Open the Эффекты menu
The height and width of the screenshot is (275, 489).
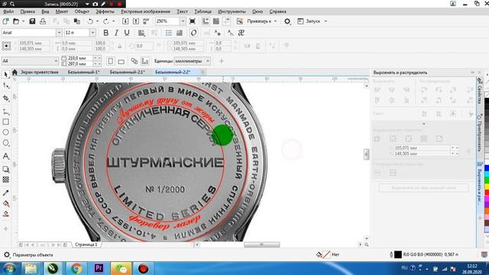[x=105, y=11]
